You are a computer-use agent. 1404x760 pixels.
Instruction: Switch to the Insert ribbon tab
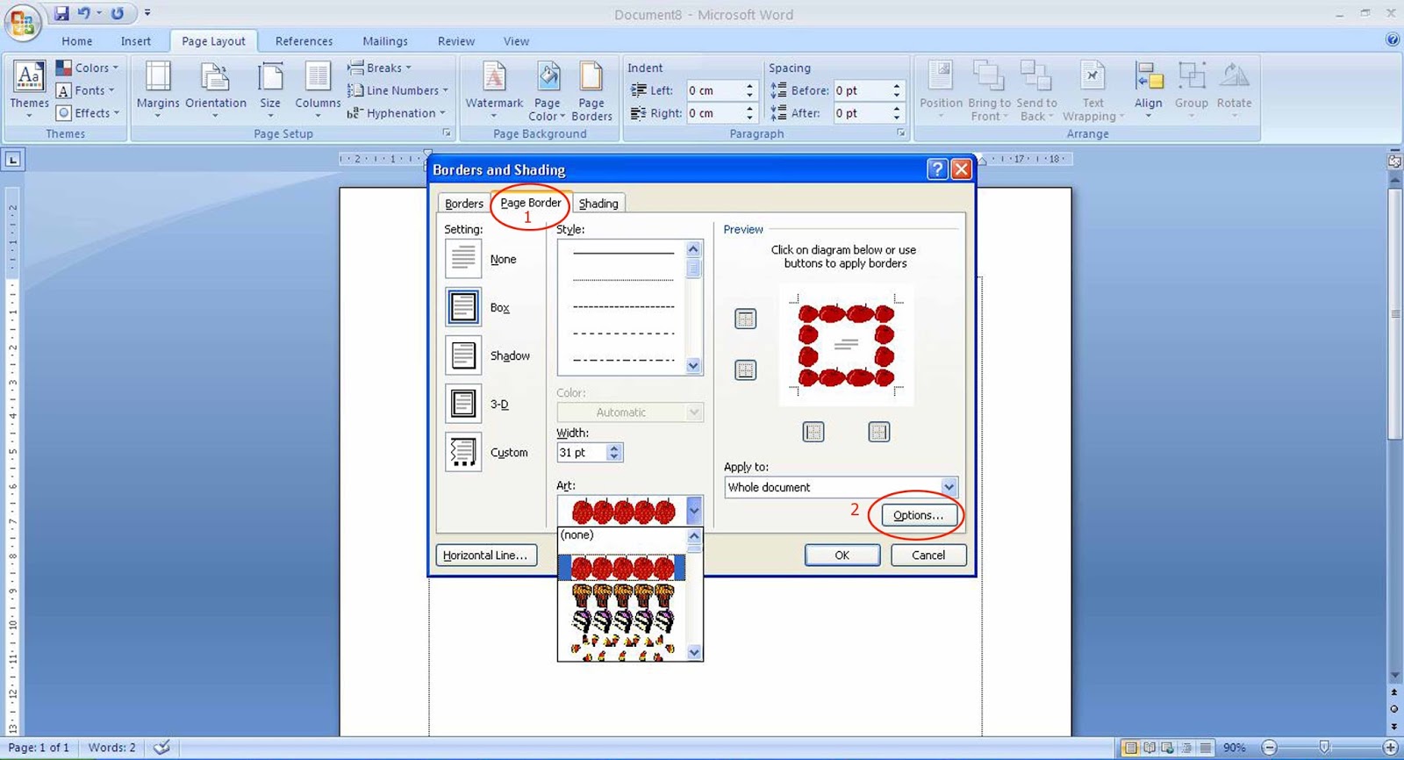click(136, 41)
